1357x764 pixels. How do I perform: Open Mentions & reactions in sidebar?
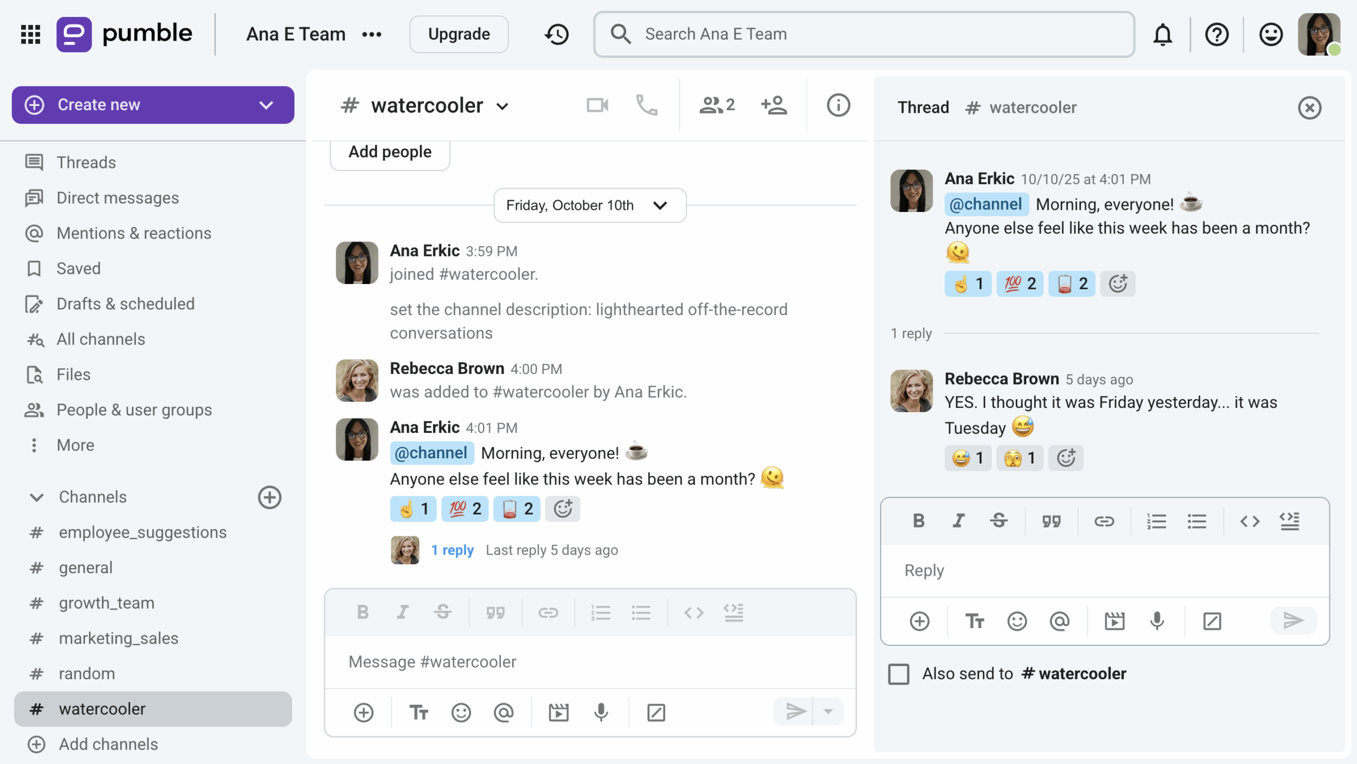coord(134,233)
